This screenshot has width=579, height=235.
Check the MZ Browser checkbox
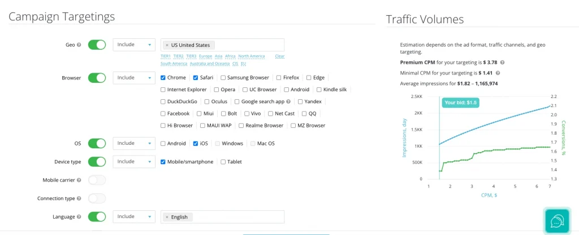(293, 126)
